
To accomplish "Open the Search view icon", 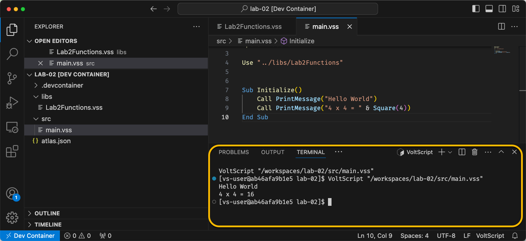I will [x=12, y=54].
